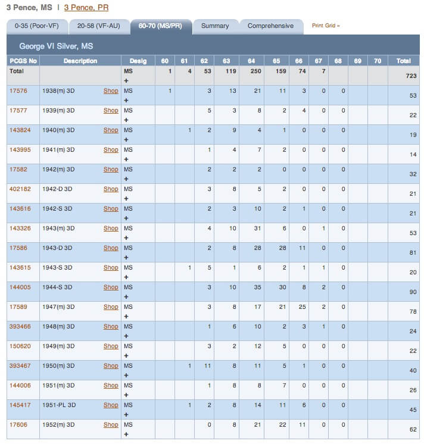424x444 pixels.
Task: Open the Comprehensive tab
Action: coord(271,26)
